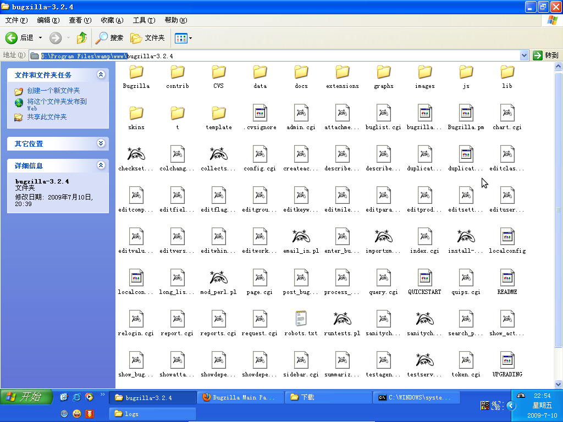
Task: Open the Views dropdown button
Action: 184,38
